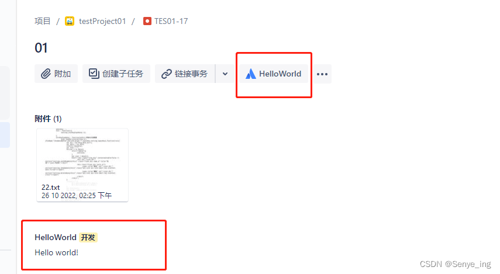500x274 pixels.
Task: Click the Atlassian logo on HelloWorld button
Action: click(x=251, y=74)
